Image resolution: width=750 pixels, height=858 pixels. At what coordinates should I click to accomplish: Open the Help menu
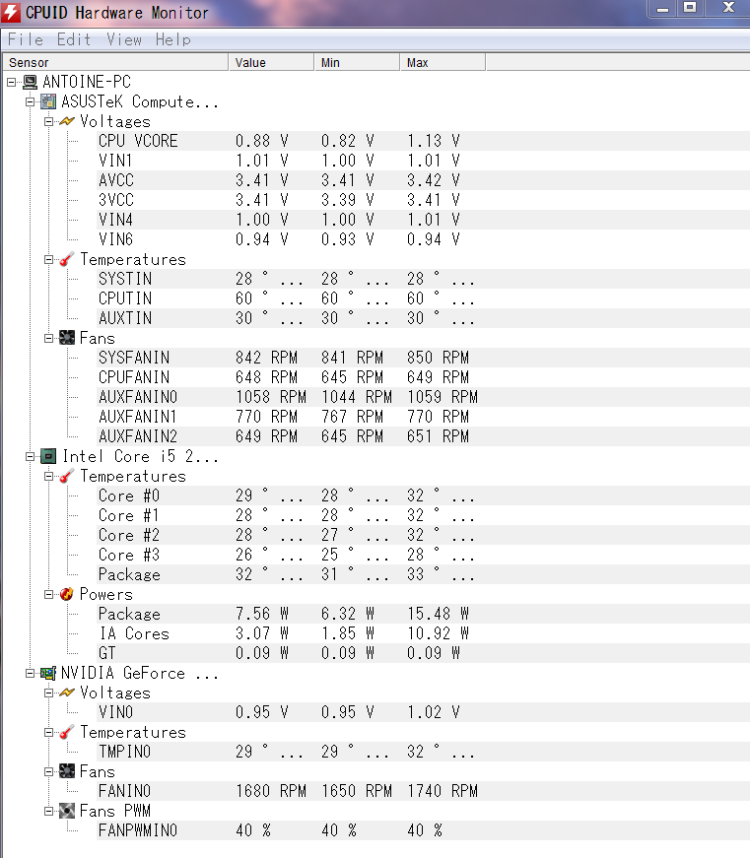pos(172,39)
